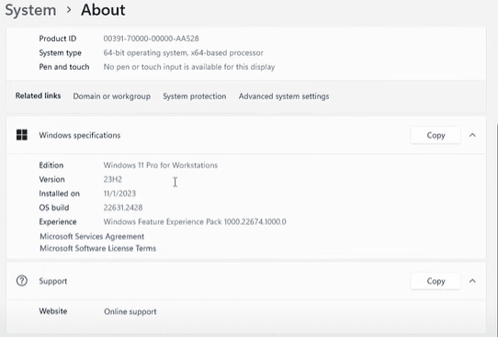
Task: Click the Version label
Action: click(x=51, y=179)
